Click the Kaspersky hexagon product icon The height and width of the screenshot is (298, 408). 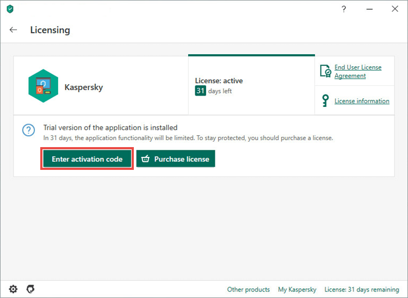click(43, 86)
